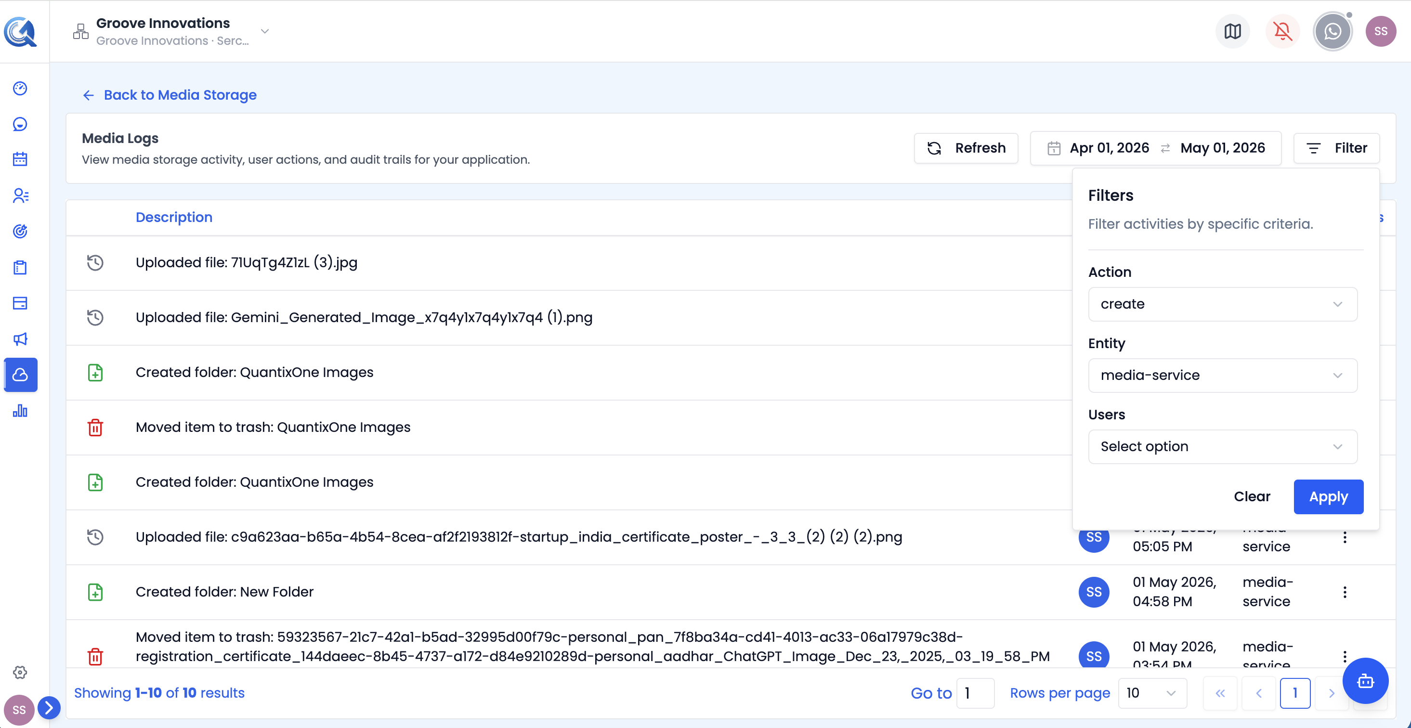Image resolution: width=1411 pixels, height=728 pixels.
Task: Click Apply in the Filters panel
Action: 1328,496
